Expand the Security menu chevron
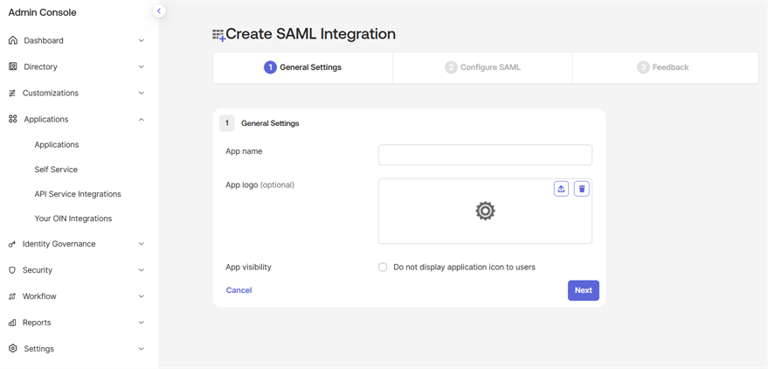 pyautogui.click(x=141, y=270)
